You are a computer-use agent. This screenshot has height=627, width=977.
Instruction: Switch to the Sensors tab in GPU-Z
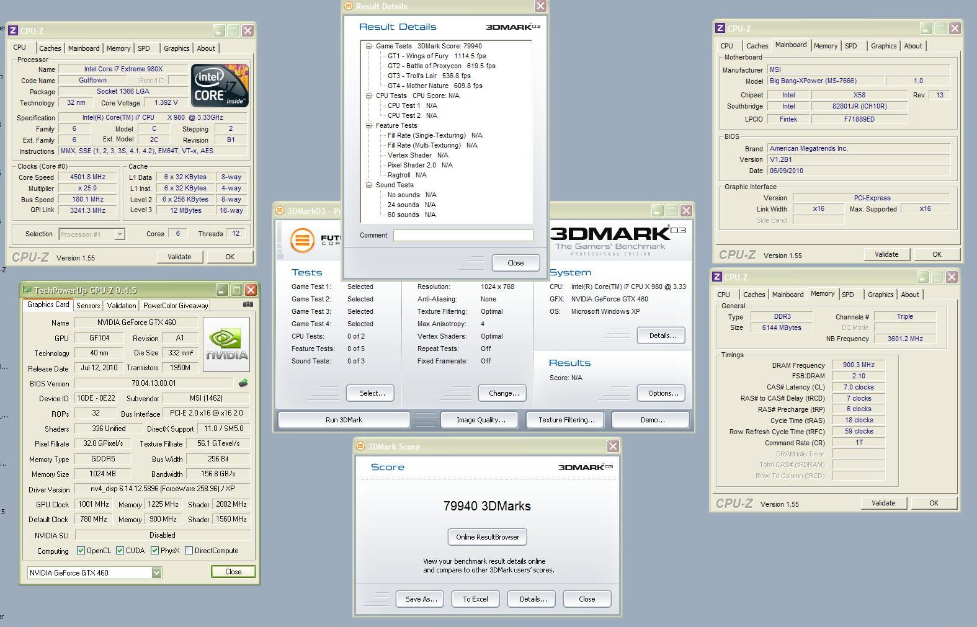[88, 306]
